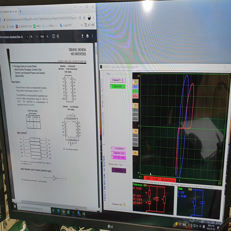Open the Chrome profile avatar
The width and height of the screenshot is (231, 231).
click(89, 17)
